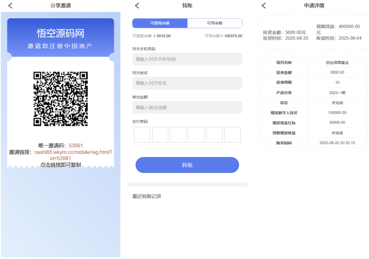Screen dimensions: 369x259
Task: Click the 投资周期 value 15
Action: (337, 83)
